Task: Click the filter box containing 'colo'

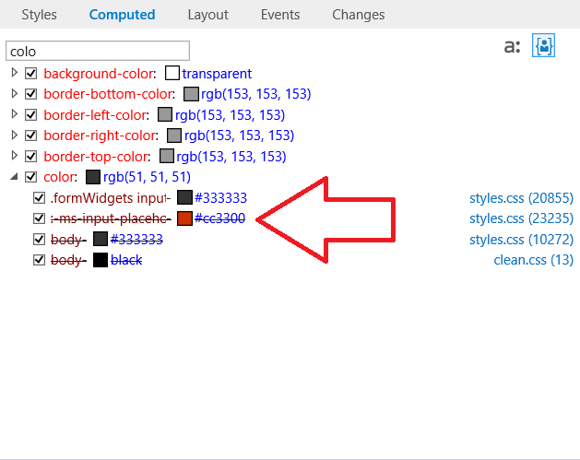Action: [x=98, y=51]
